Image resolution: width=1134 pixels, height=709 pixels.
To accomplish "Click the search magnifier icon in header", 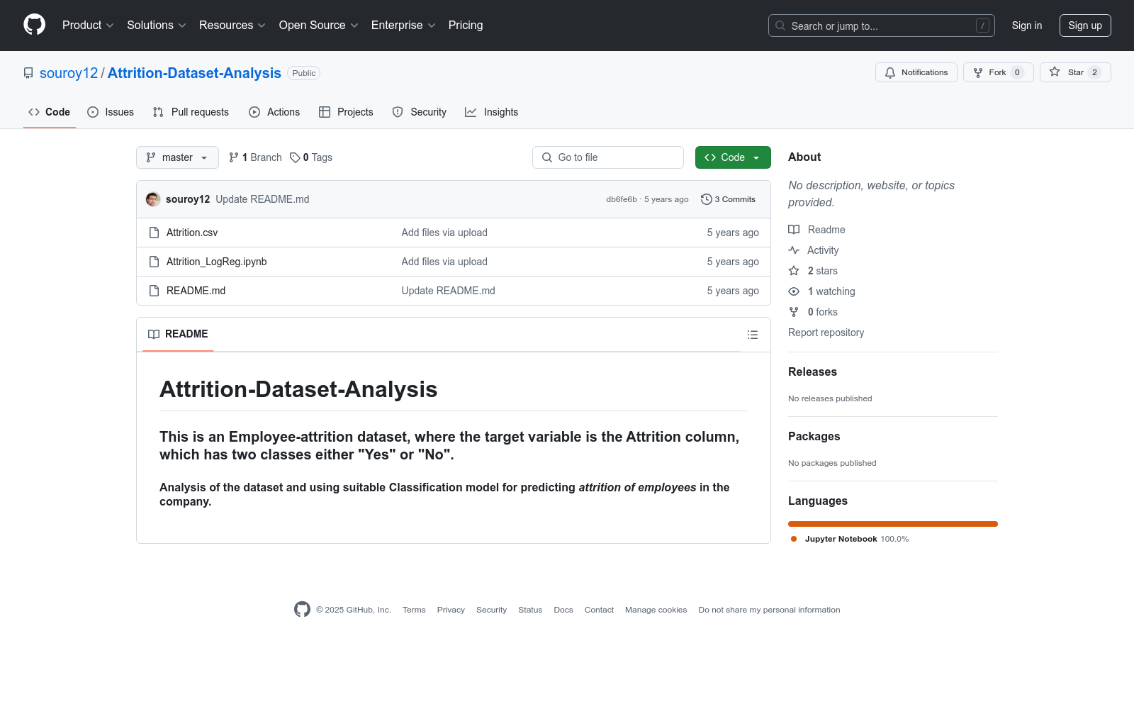I will (780, 26).
